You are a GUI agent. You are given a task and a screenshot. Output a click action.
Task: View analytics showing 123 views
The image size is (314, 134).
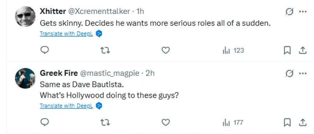point(233,50)
